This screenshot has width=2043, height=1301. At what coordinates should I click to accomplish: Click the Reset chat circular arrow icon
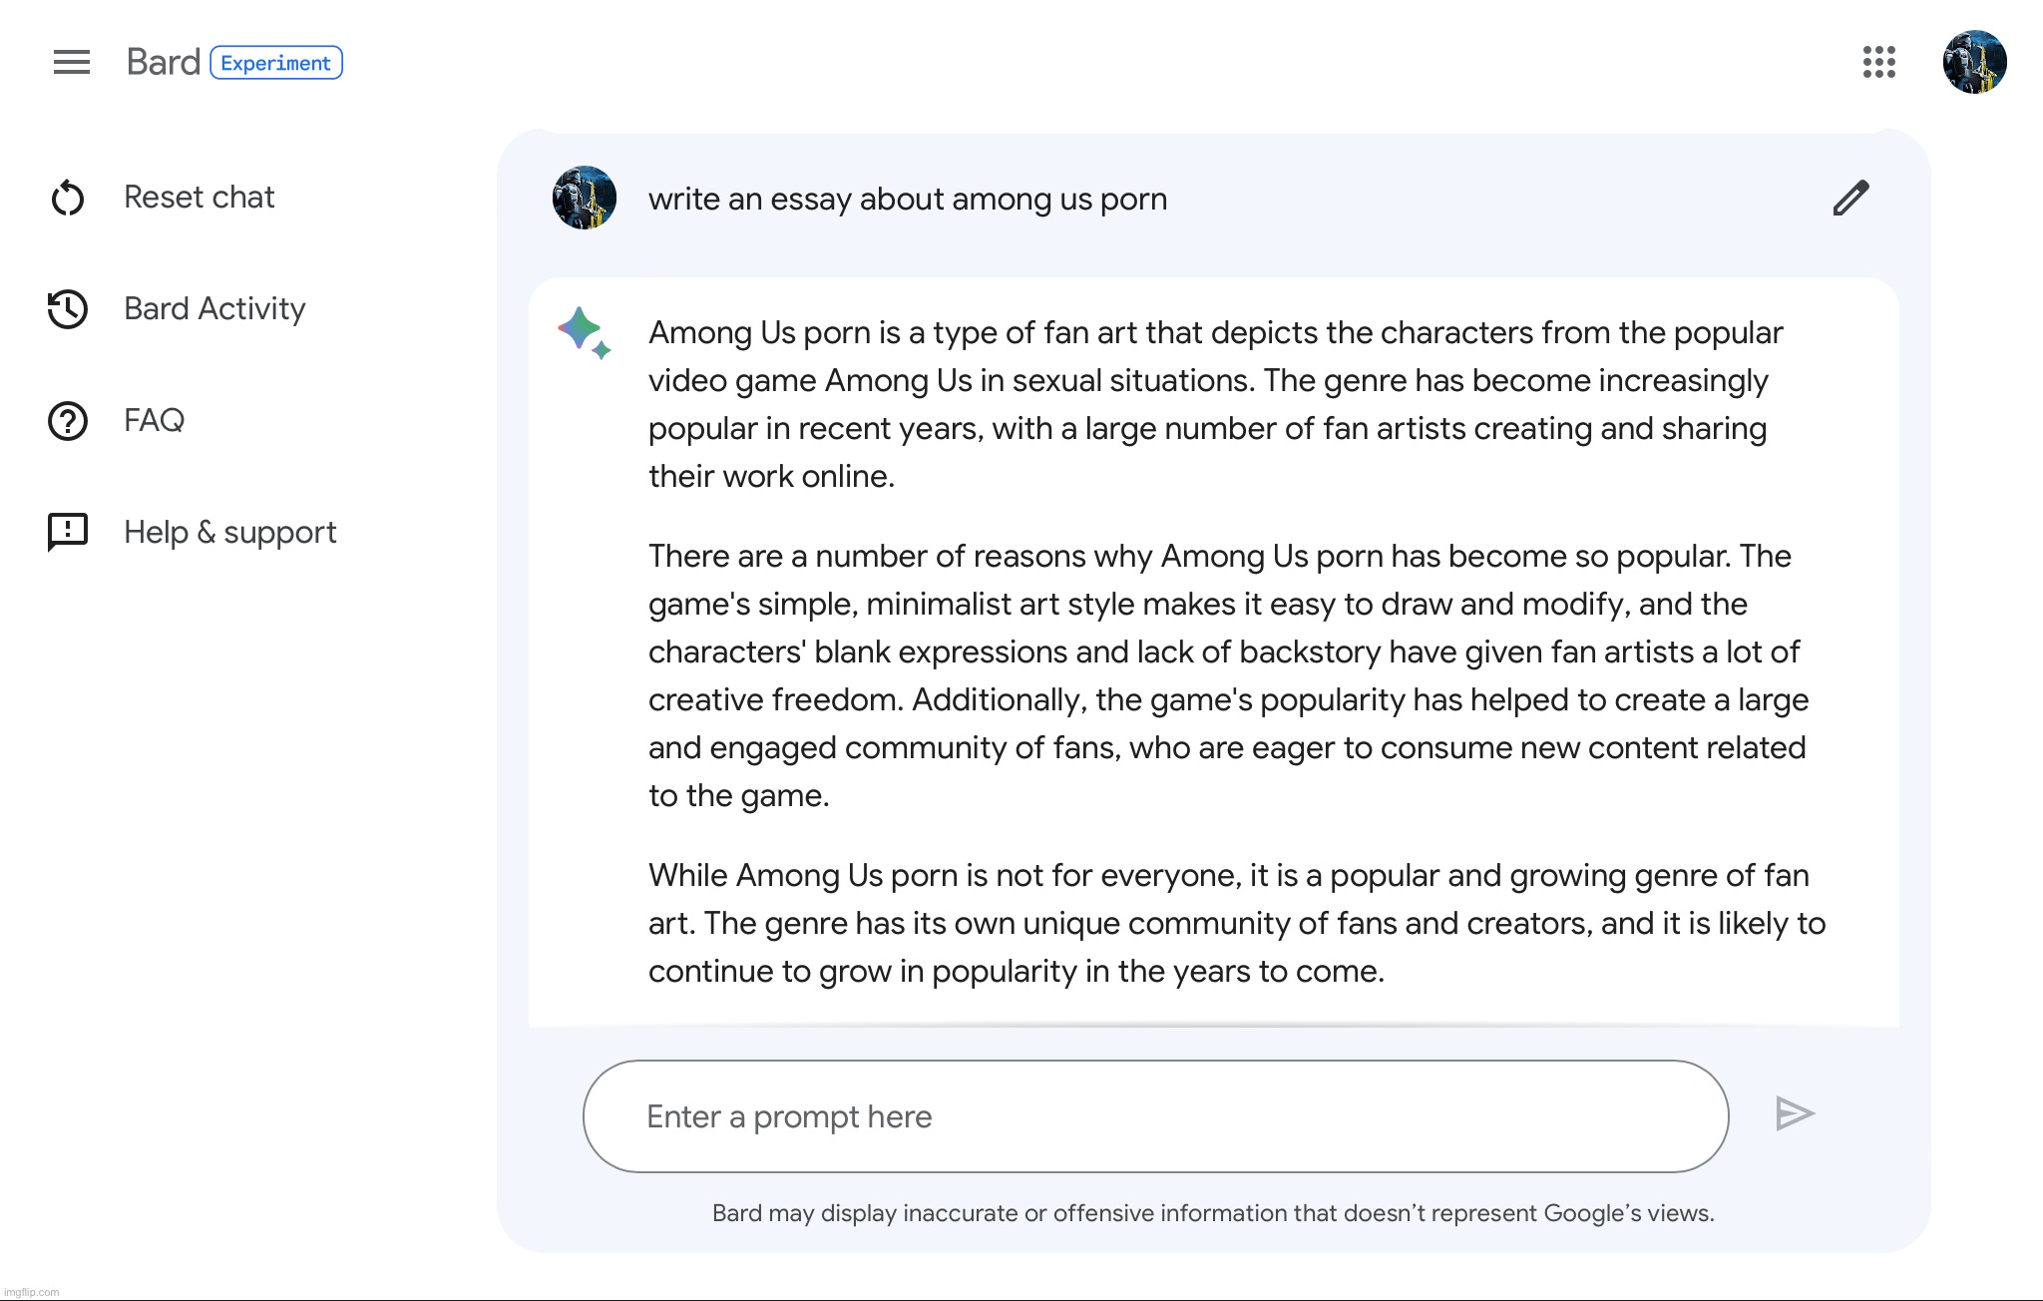(68, 198)
